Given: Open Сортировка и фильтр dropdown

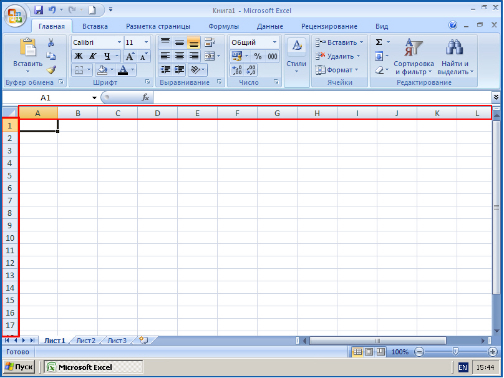Looking at the screenshot, I should 414,57.
